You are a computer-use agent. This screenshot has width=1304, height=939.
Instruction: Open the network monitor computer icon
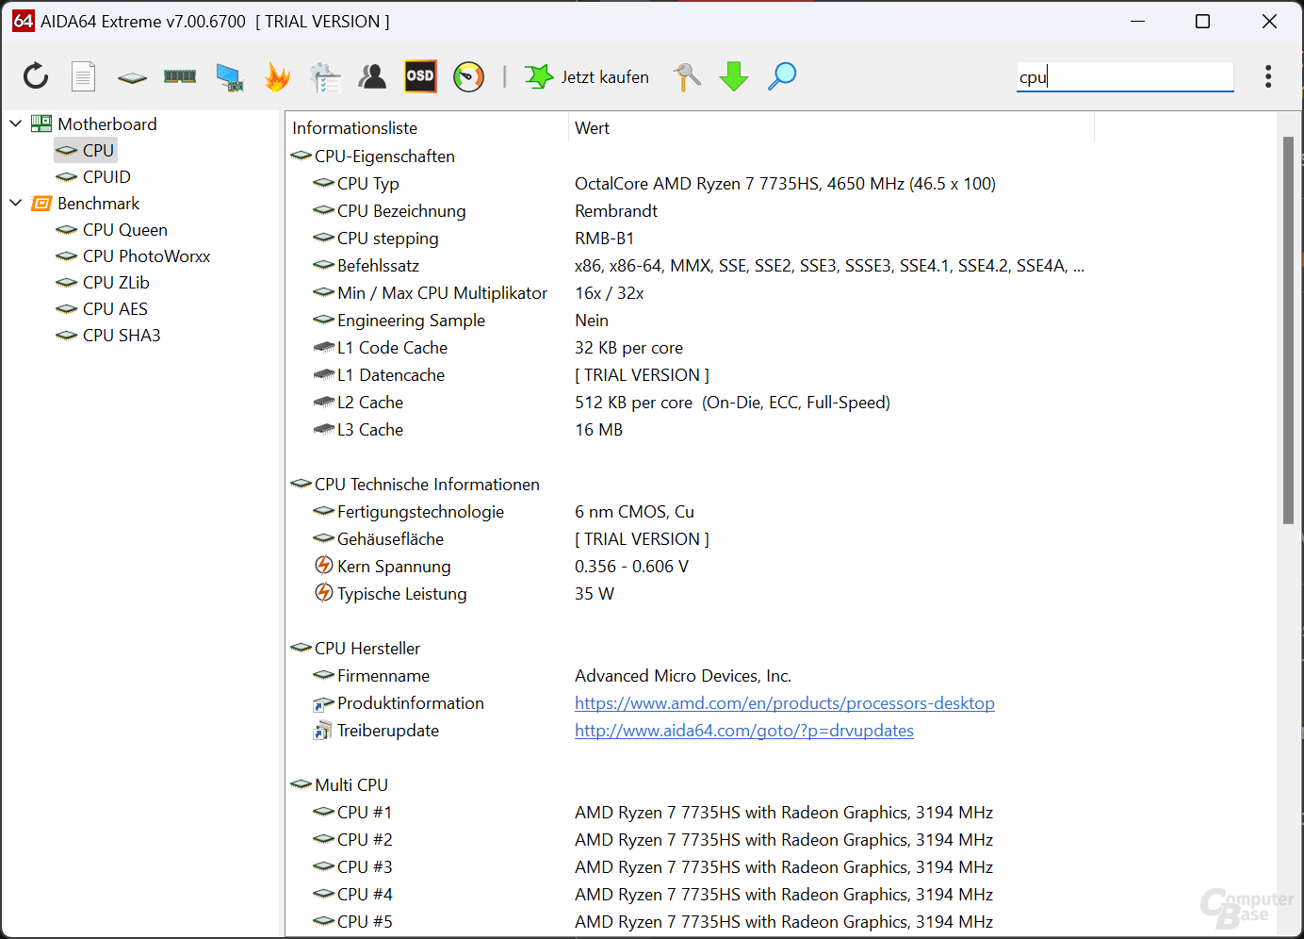click(229, 76)
